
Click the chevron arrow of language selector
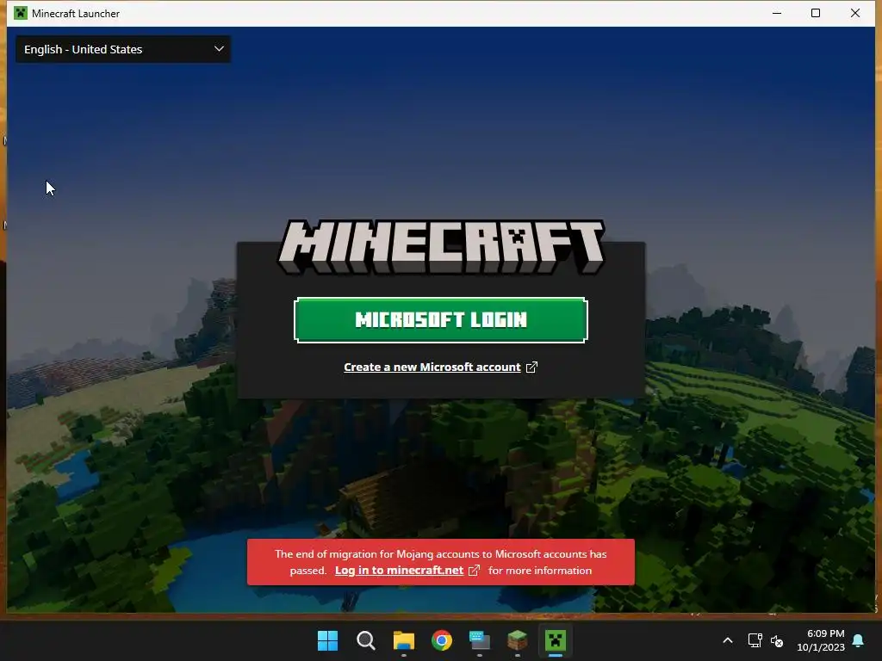(220, 49)
